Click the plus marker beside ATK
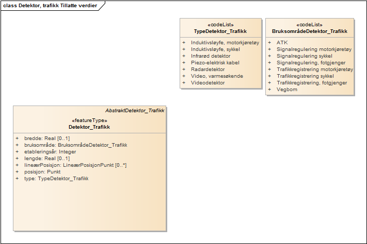367x244 pixels. (269, 43)
